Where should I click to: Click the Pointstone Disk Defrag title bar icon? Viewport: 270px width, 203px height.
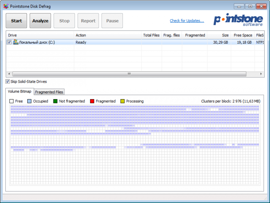coord(6,6)
